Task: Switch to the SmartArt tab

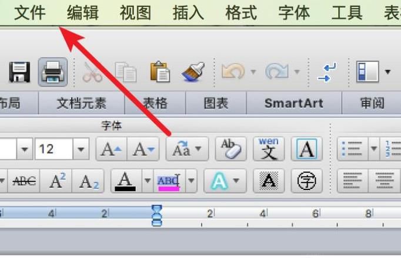Action: pos(294,103)
